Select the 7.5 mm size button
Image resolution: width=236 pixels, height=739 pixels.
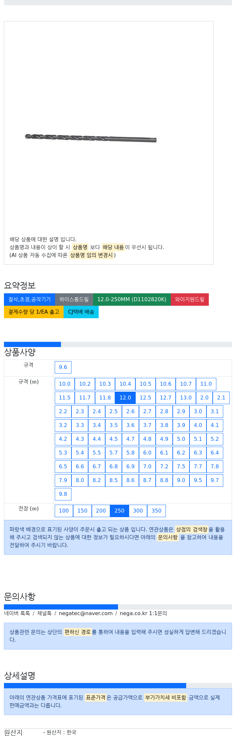pos(181,466)
